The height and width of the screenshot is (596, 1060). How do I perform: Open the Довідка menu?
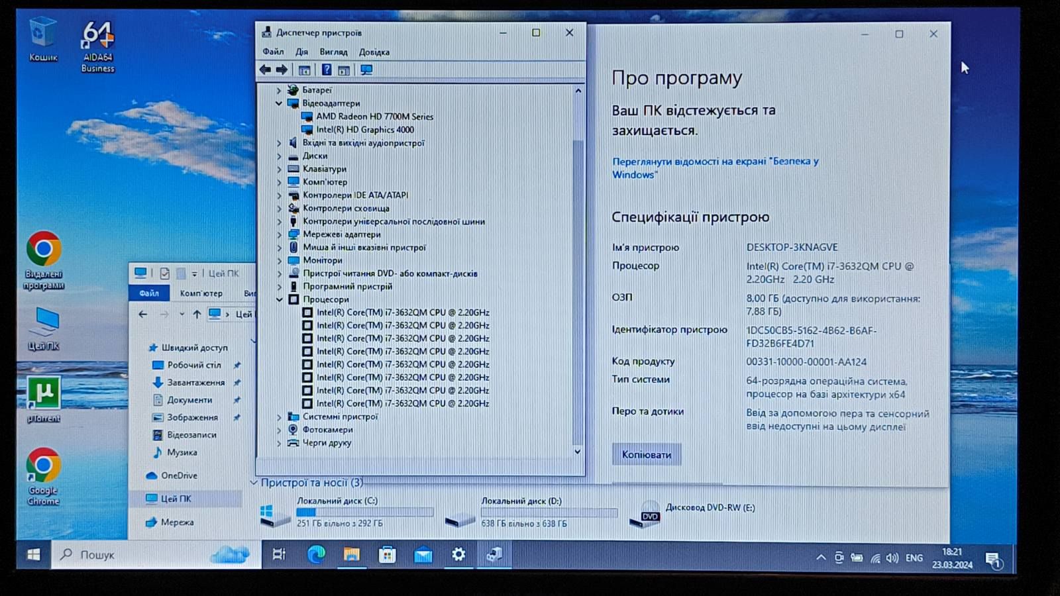[374, 52]
